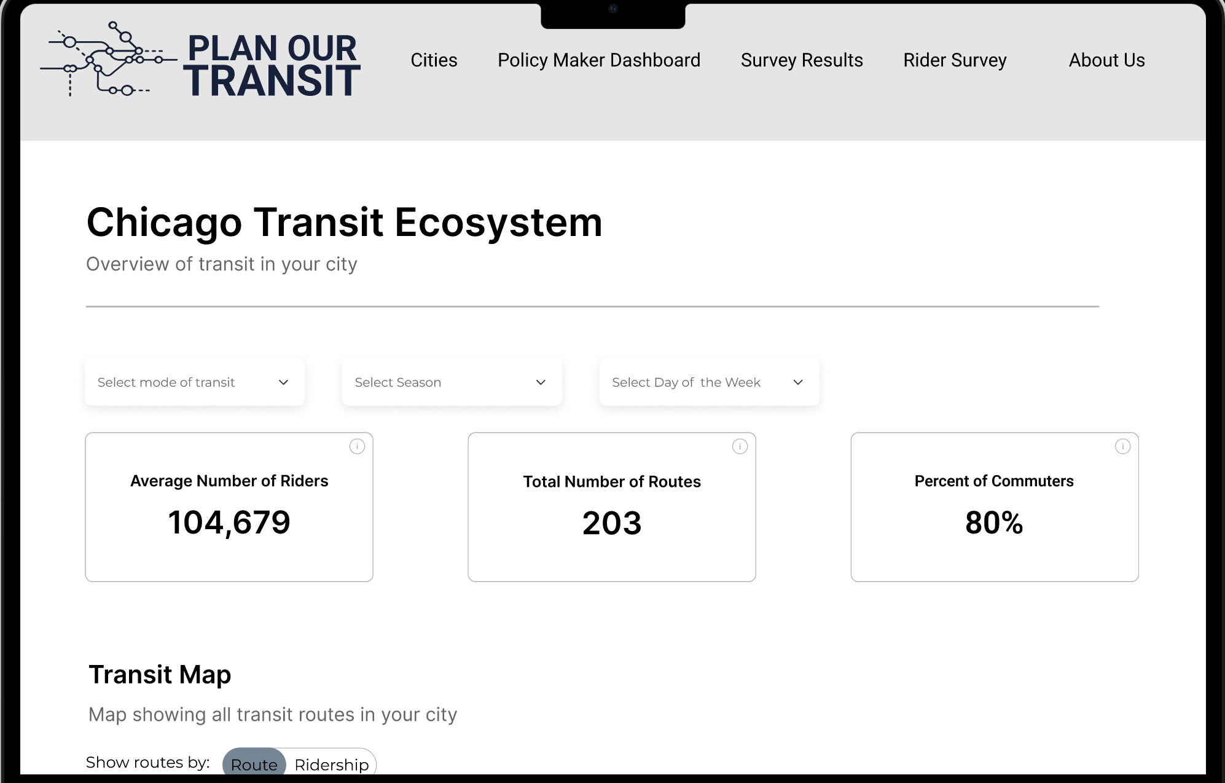Click the Day of the Week chevron arrow

coord(798,382)
